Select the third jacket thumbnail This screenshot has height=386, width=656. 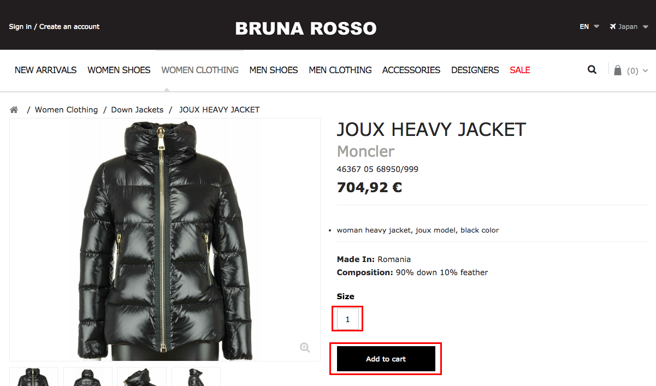(x=142, y=377)
